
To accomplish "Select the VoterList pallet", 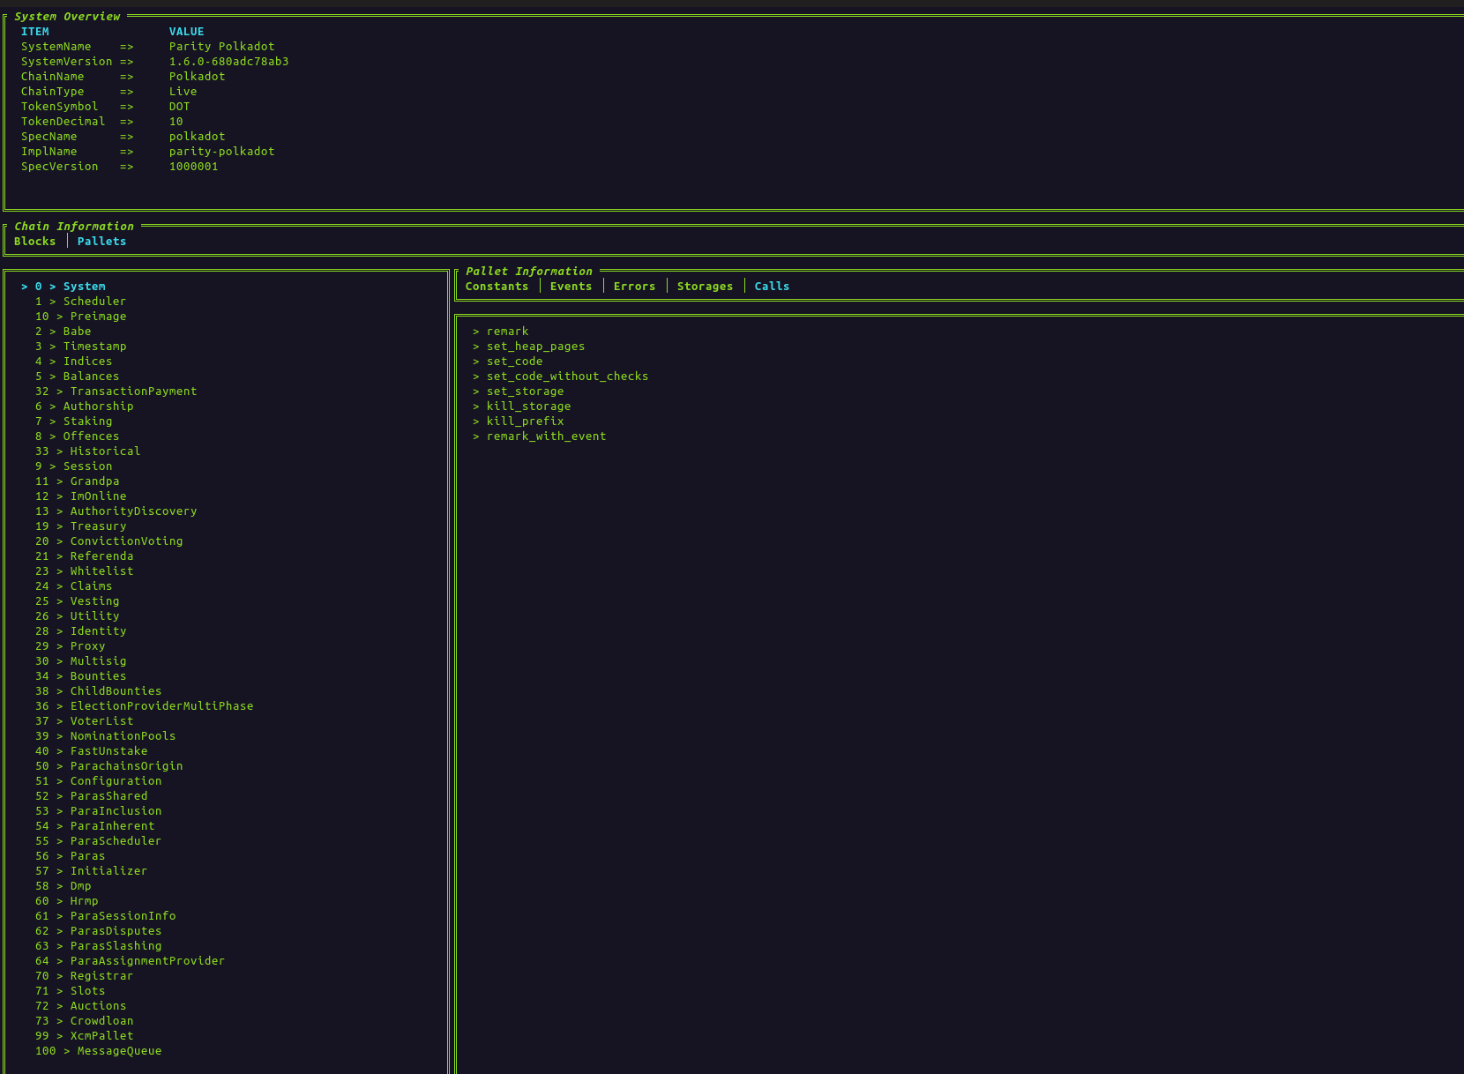I will pyautogui.click(x=84, y=721).
